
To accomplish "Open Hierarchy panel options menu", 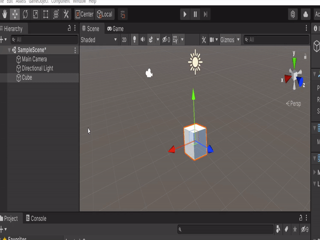I will pos(75,28).
